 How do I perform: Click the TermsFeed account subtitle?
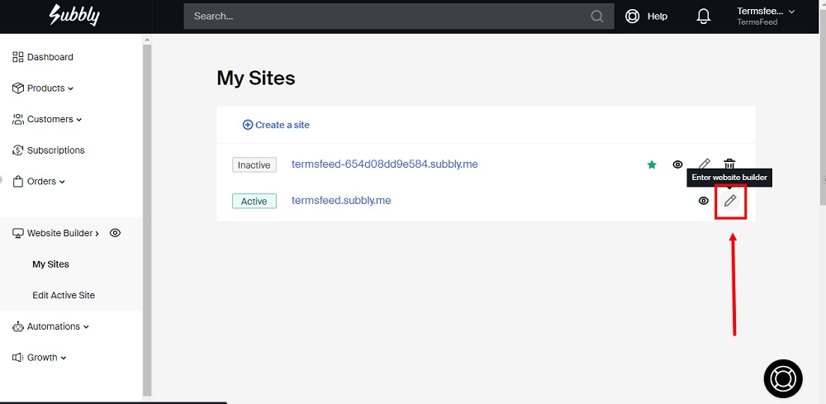click(x=757, y=22)
